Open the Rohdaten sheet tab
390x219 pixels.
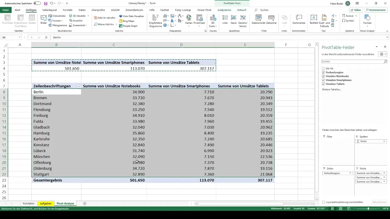tap(28, 203)
